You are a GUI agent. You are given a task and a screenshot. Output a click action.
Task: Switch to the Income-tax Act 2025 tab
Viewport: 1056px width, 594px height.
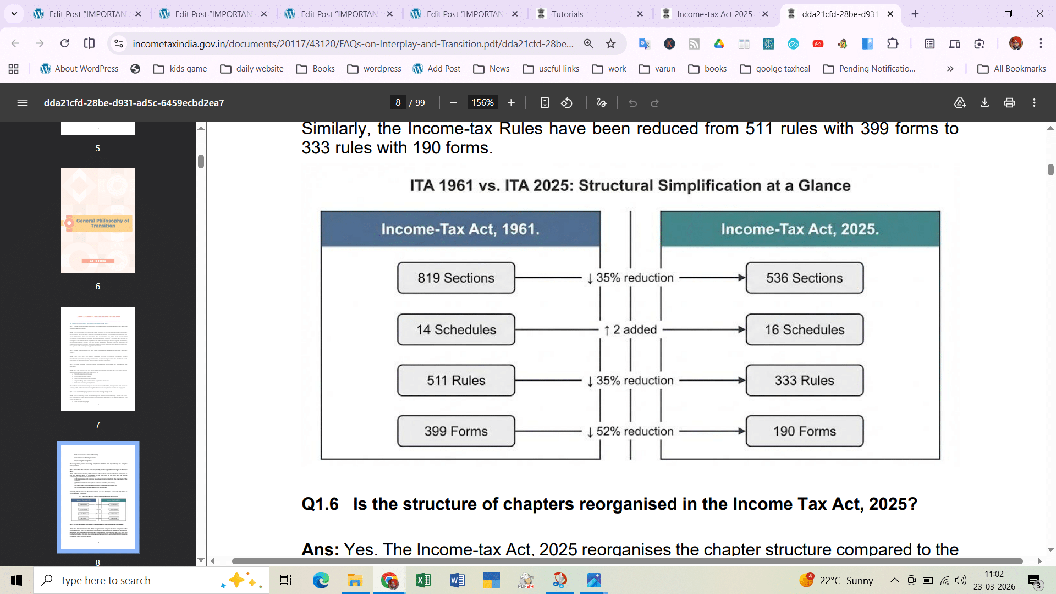point(714,14)
